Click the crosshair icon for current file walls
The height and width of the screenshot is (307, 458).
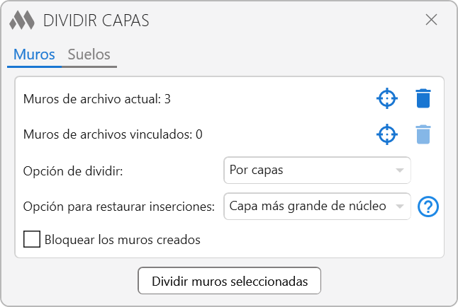[x=386, y=98]
